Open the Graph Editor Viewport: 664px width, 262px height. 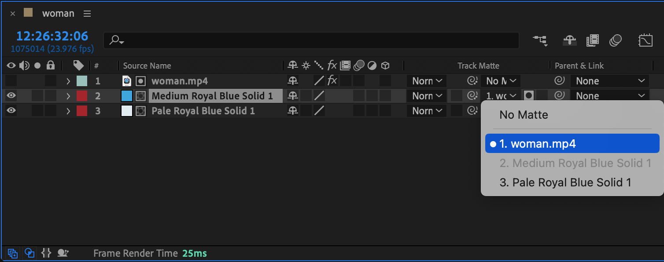[x=645, y=41]
